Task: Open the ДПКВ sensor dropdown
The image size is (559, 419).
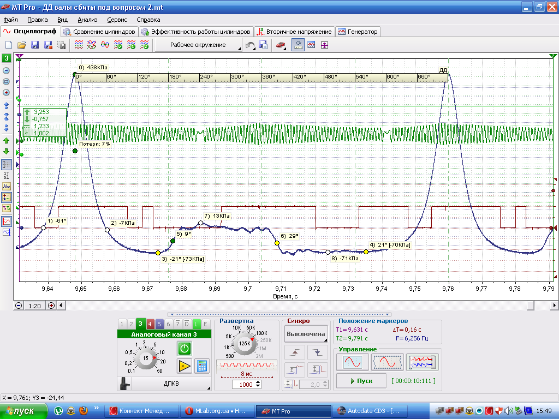Action: pyautogui.click(x=171, y=384)
